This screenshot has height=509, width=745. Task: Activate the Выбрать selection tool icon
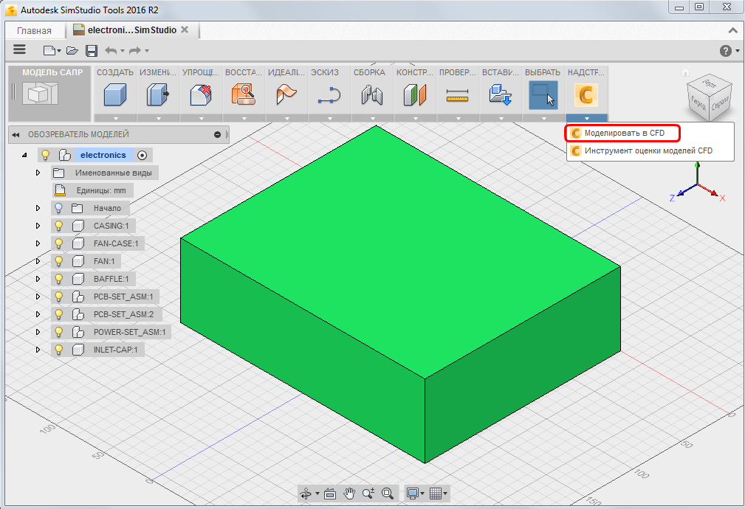(x=543, y=94)
